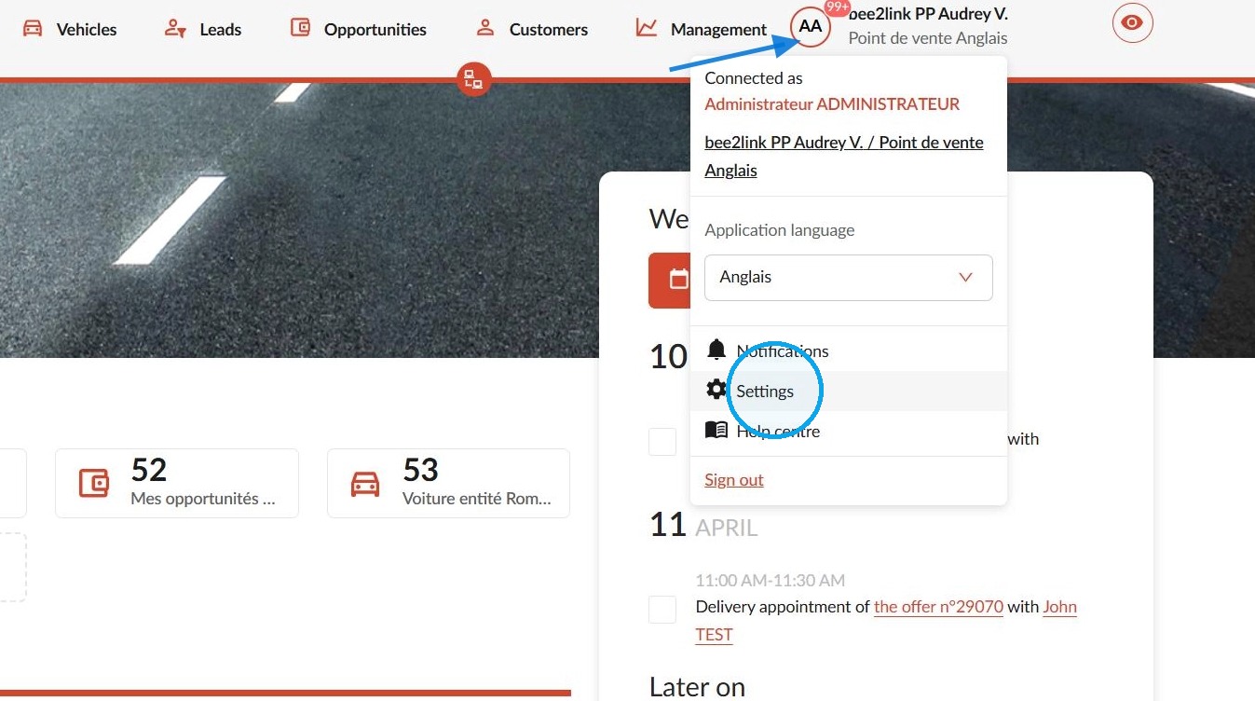Check the Delivery appointment task checkbox
The width and height of the screenshot is (1255, 701).
662,610
